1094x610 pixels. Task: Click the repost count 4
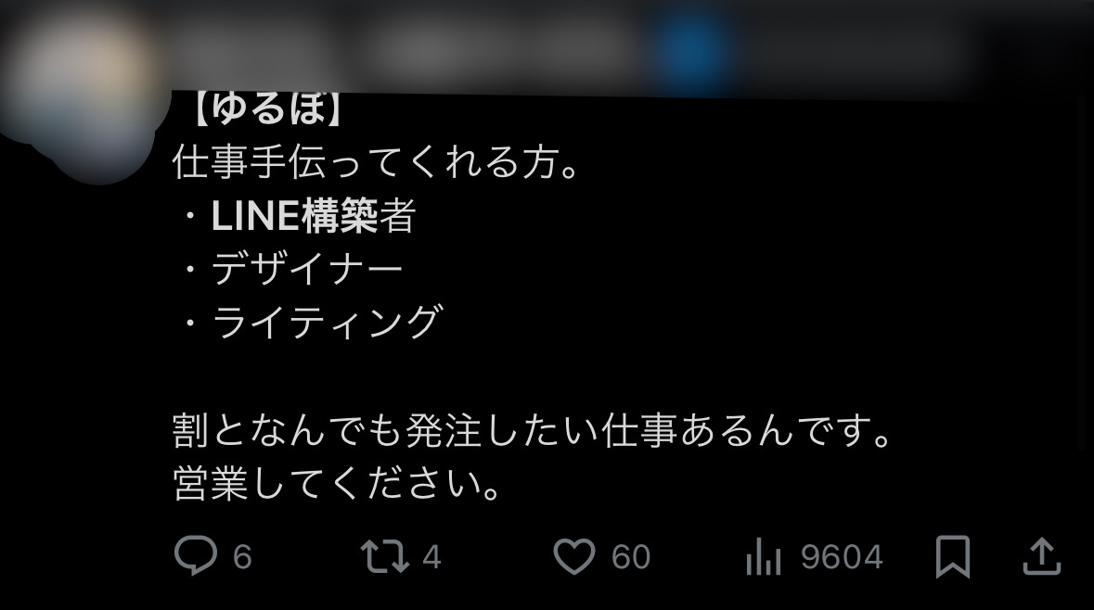point(431,557)
